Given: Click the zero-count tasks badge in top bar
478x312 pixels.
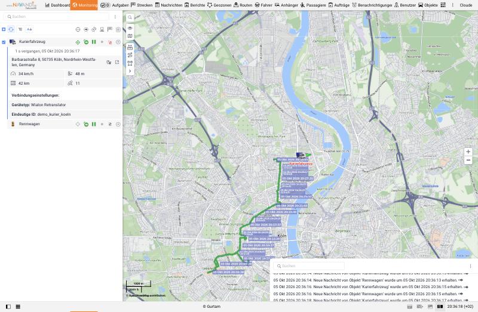Looking at the screenshot, I should [105, 5].
